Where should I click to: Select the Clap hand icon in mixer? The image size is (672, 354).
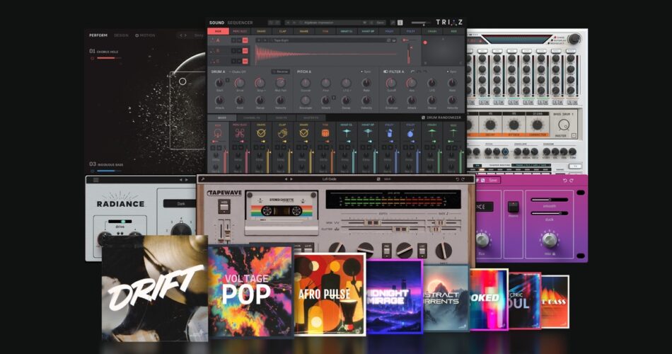click(282, 132)
